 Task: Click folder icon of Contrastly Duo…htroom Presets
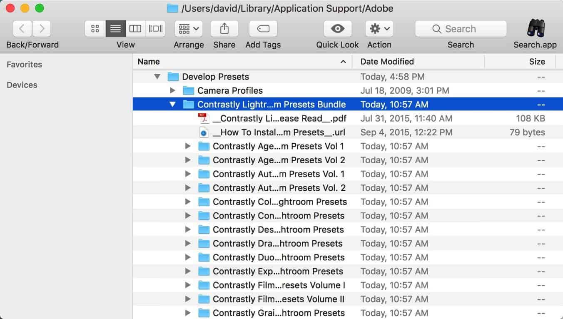coord(204,257)
